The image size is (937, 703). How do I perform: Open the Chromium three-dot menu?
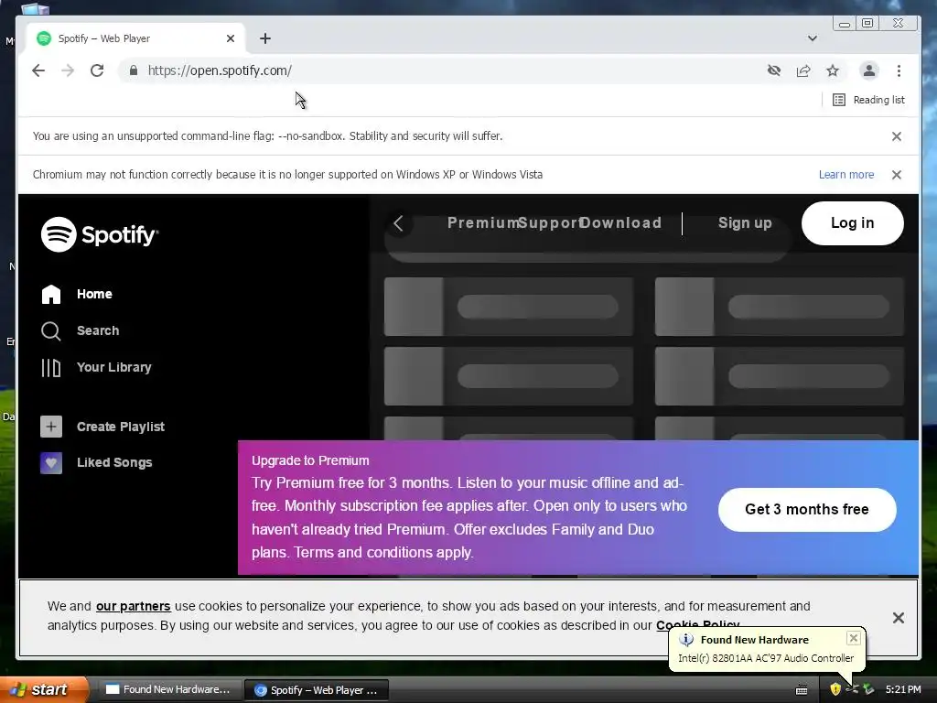(899, 70)
